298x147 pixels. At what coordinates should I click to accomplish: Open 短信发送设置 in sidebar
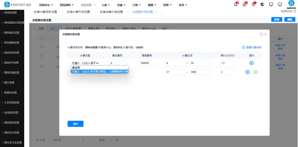point(12,52)
